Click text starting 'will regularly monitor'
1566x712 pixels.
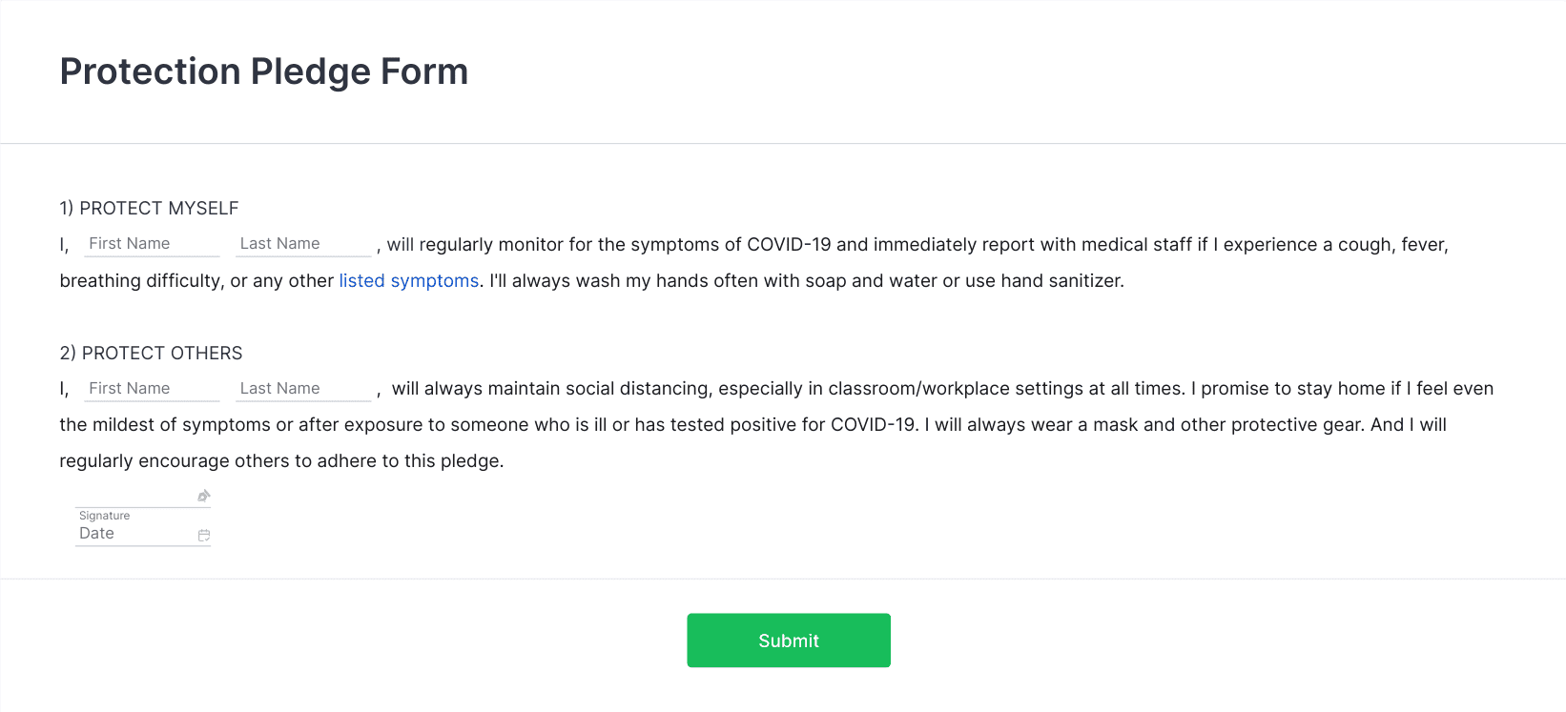pyautogui.click(x=917, y=245)
